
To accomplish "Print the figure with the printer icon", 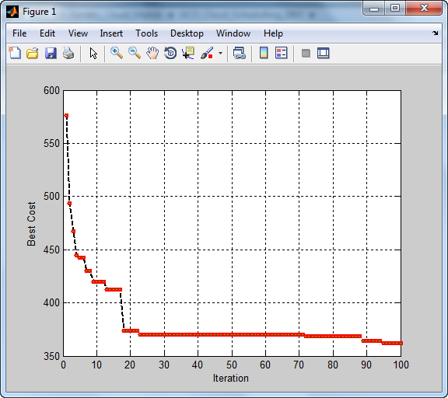I will [68, 53].
